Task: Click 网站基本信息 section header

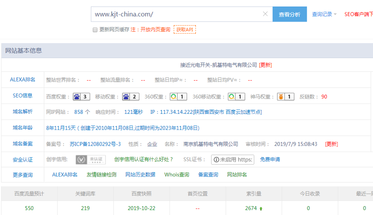Action: coord(24,51)
